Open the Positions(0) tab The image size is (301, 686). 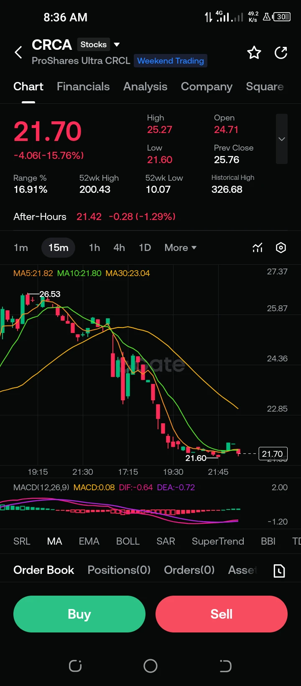[119, 570]
